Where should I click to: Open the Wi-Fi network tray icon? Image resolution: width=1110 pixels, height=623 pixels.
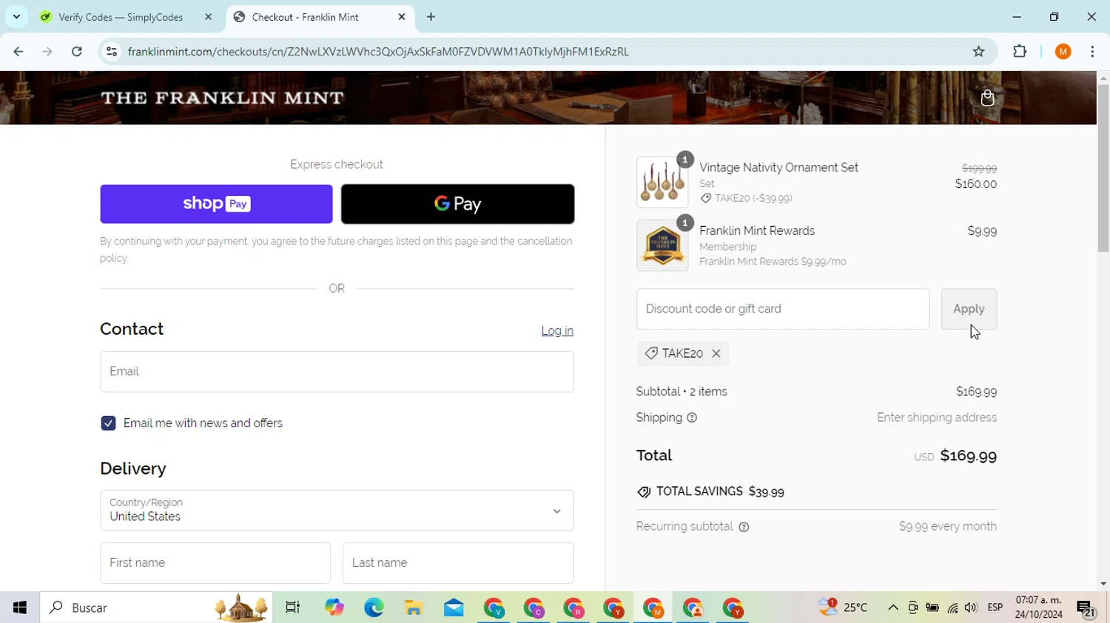pyautogui.click(x=952, y=607)
